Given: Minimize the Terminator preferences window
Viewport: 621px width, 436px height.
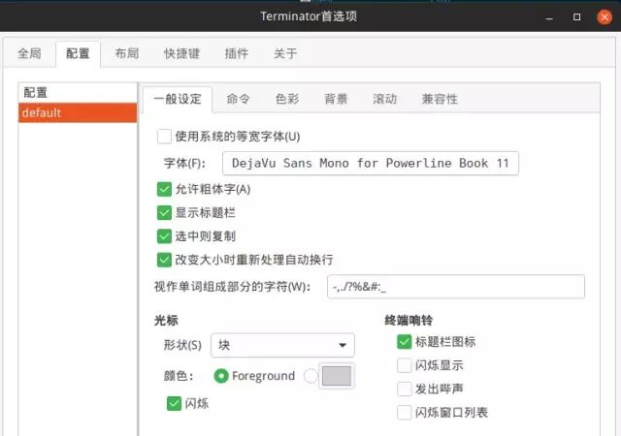Looking at the screenshot, I should (549, 17).
